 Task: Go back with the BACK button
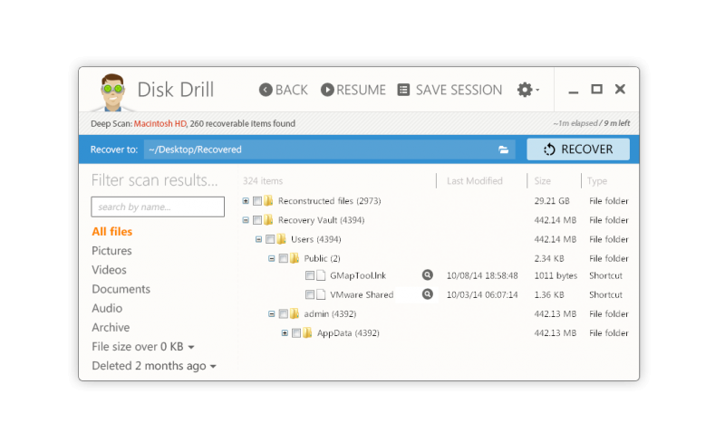click(284, 90)
